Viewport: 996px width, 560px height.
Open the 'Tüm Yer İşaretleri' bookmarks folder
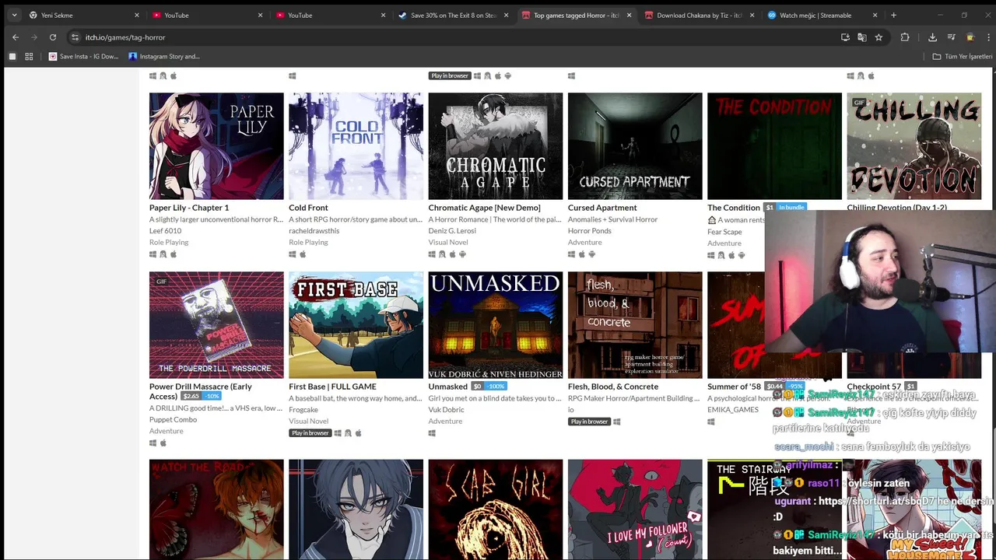tap(963, 56)
